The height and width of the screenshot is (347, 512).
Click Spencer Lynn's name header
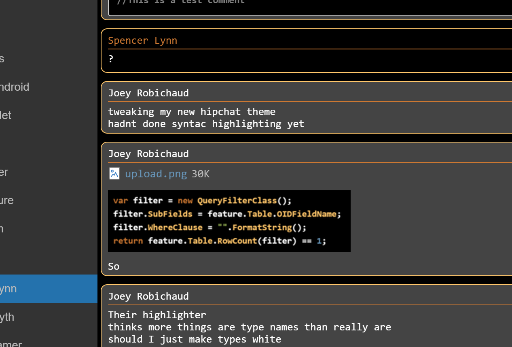coord(142,40)
